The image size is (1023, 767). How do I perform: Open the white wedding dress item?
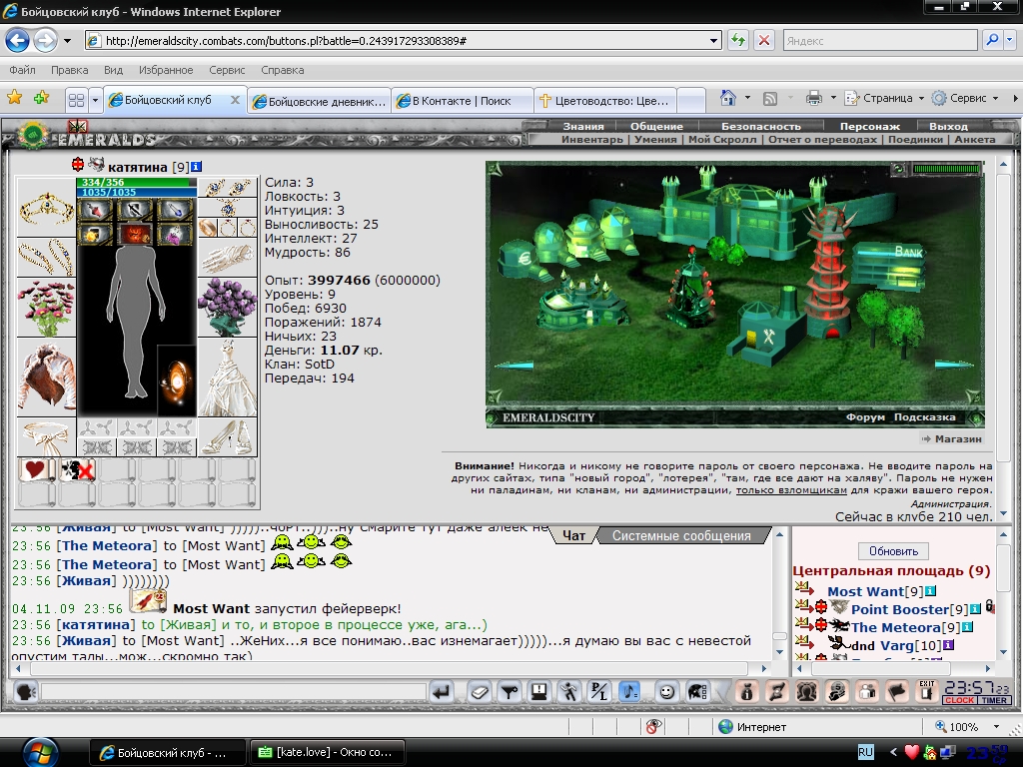pos(227,377)
